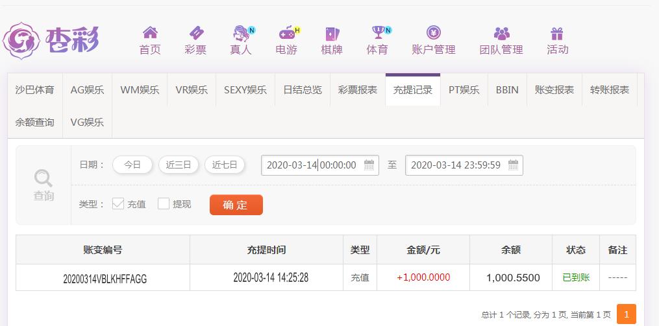Viewport: 659px width, 326px height.
Task: Click the 近三日 date button
Action: [178, 165]
